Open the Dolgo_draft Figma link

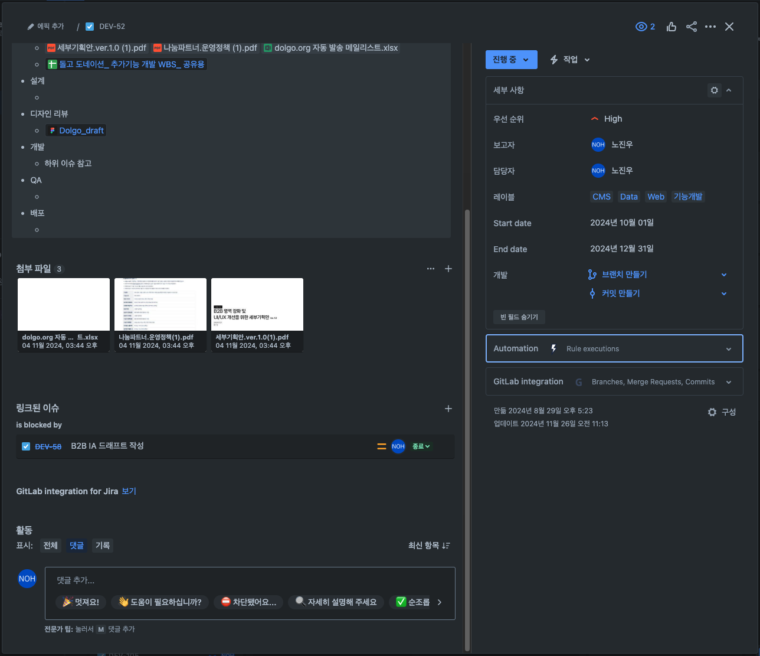tap(76, 130)
